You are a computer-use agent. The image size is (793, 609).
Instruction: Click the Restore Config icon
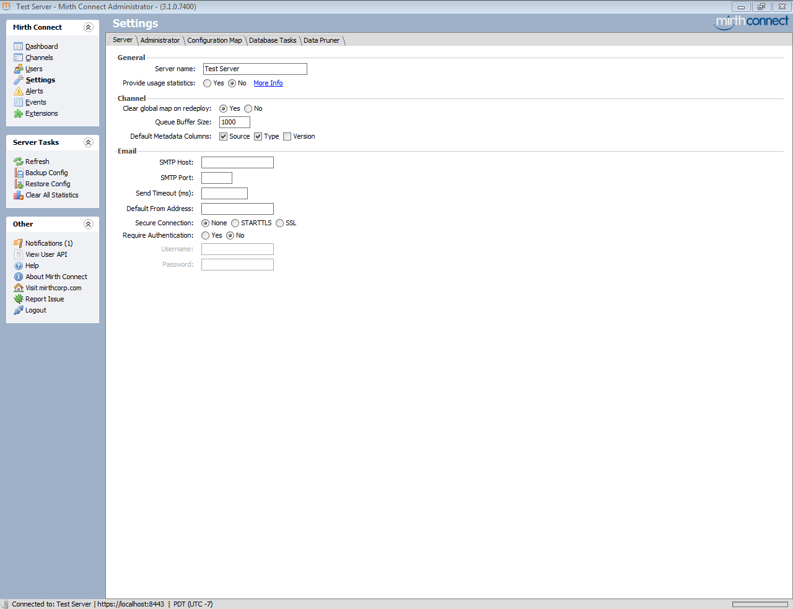pos(19,184)
